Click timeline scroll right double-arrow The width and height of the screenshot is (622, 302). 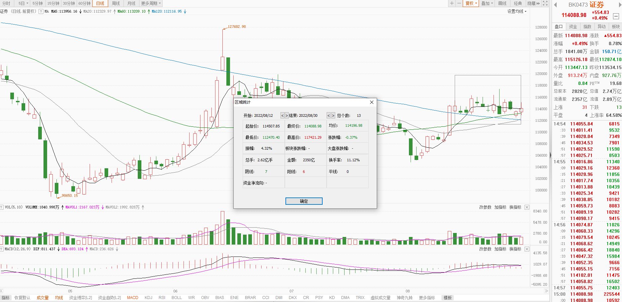(546, 291)
